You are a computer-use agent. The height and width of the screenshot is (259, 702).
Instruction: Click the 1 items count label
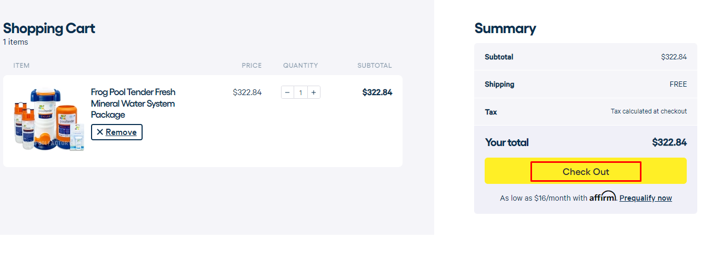coord(16,42)
